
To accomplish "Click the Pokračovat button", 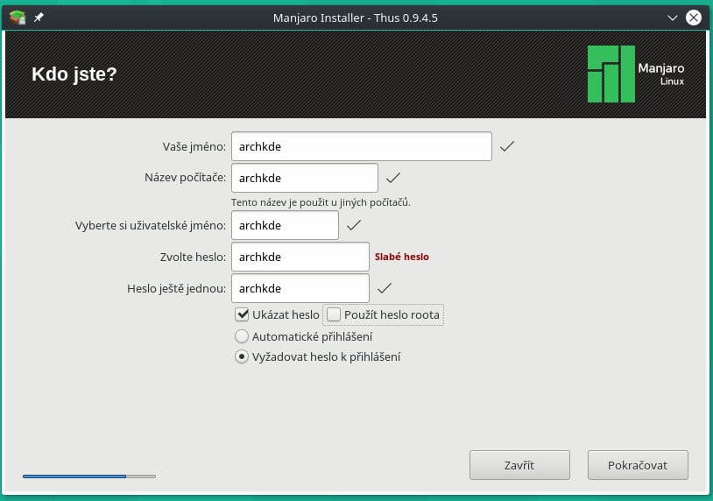I will (x=638, y=465).
